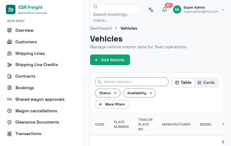Navigate to Bookings
The image size is (231, 146).
(x=25, y=88)
